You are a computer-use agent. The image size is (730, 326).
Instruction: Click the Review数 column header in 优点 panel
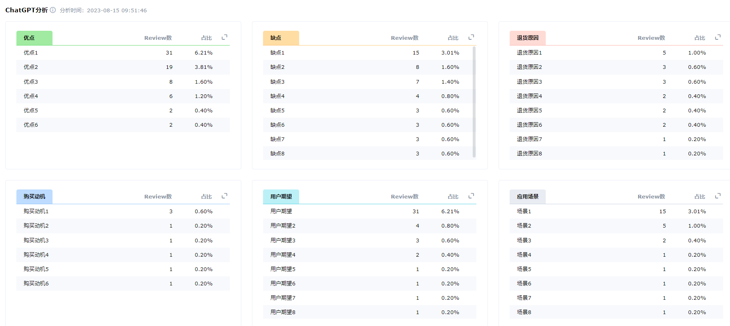pyautogui.click(x=158, y=38)
